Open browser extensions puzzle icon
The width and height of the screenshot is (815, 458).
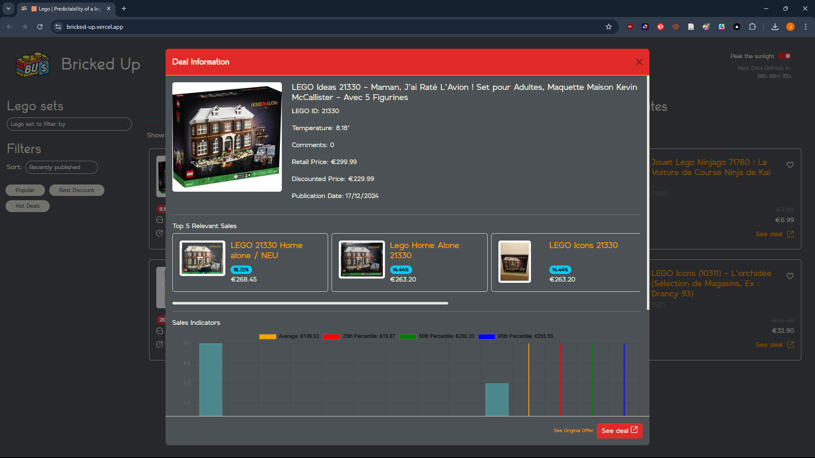click(752, 27)
